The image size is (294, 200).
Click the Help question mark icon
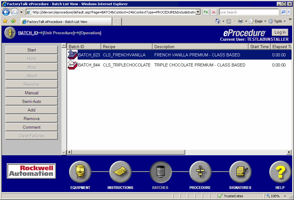[x=280, y=172]
